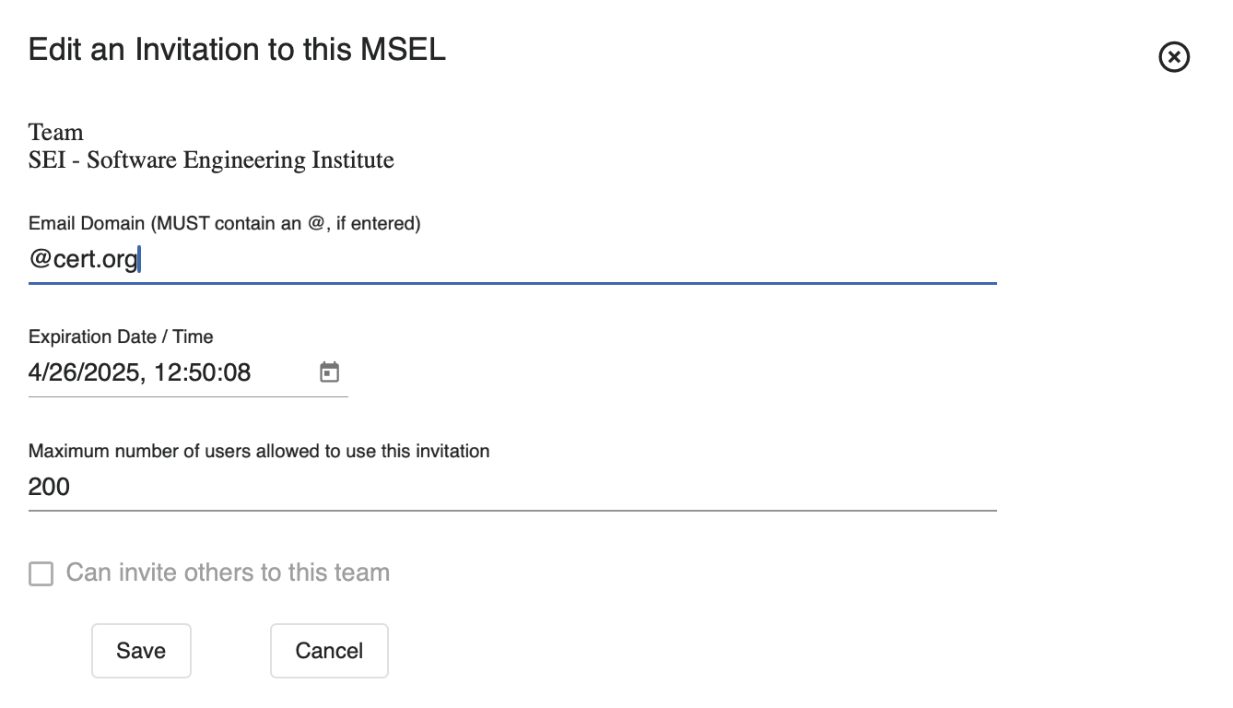Select the date portion "4/26/2025"
Screen dimensions: 1233x708
[x=83, y=372]
